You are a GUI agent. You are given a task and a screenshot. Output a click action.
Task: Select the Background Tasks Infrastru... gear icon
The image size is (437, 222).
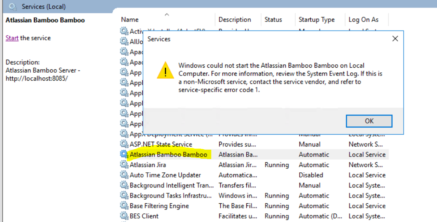coord(124,195)
